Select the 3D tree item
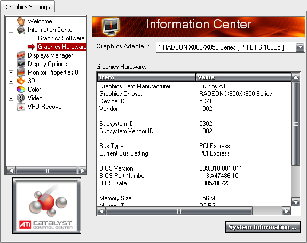Image resolution: width=307 pixels, height=243 pixels. point(32,81)
